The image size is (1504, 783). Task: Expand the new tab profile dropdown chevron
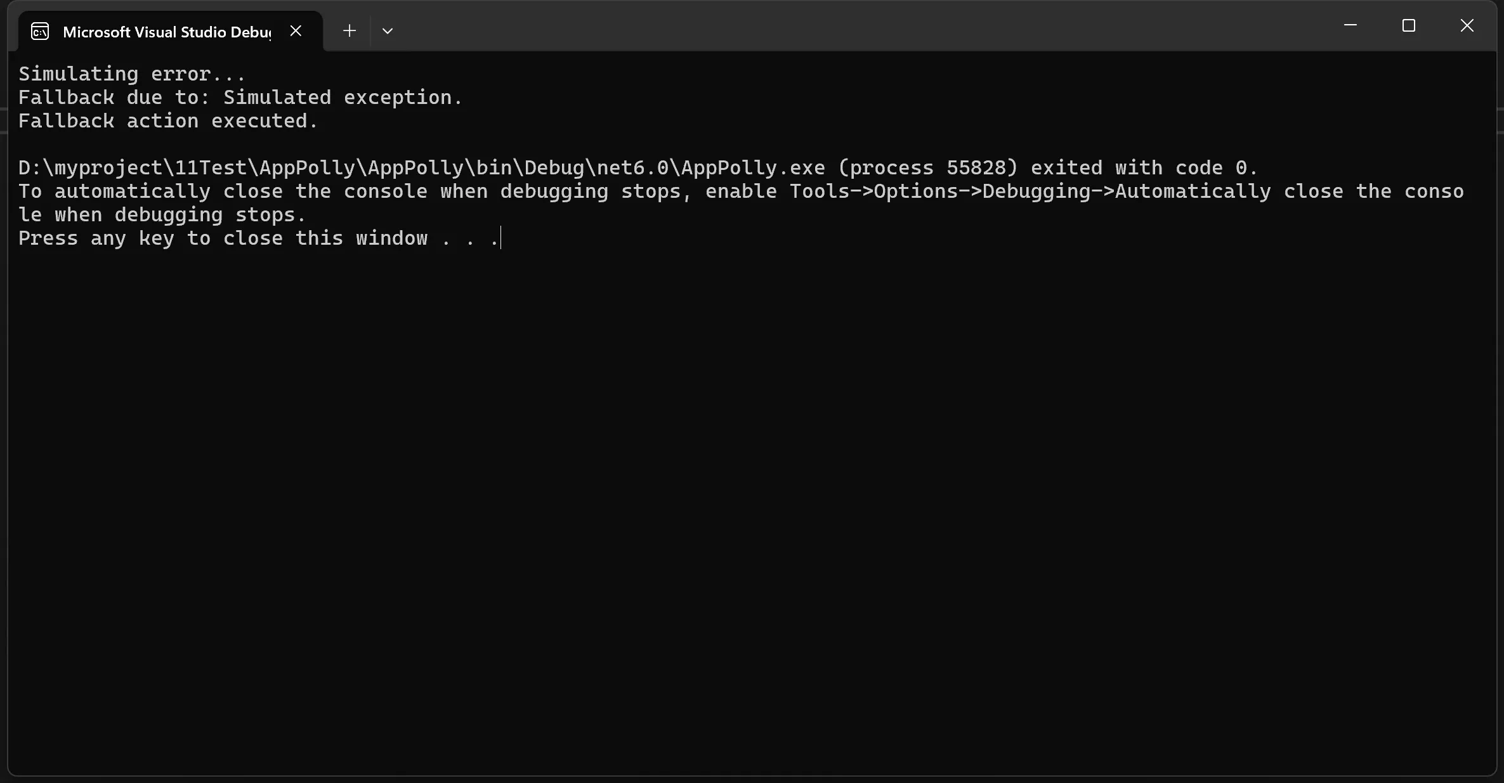(x=388, y=30)
